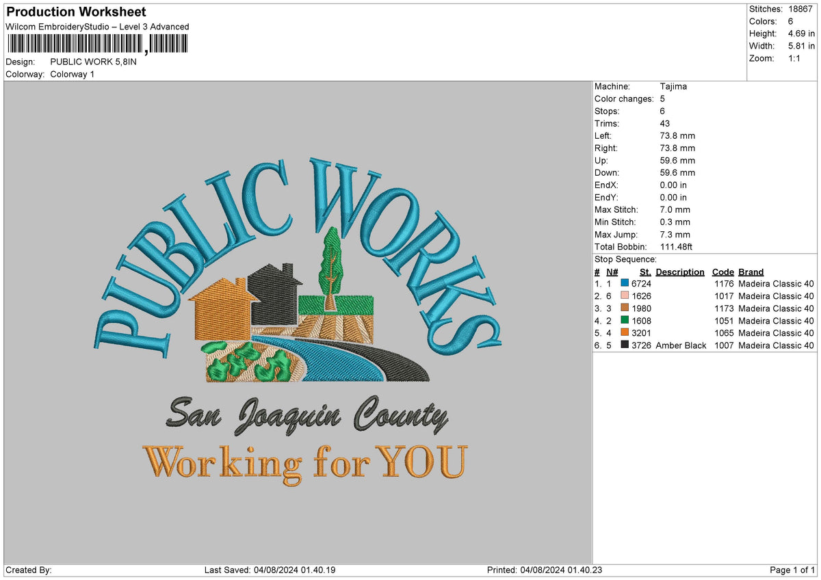
Task: Select the 'Colorway 1' value
Action: coord(73,74)
